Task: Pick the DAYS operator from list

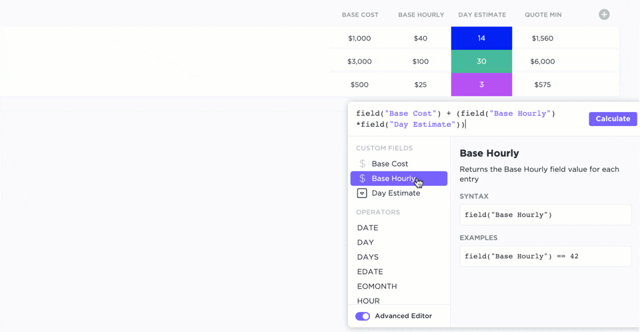Action: click(x=367, y=257)
